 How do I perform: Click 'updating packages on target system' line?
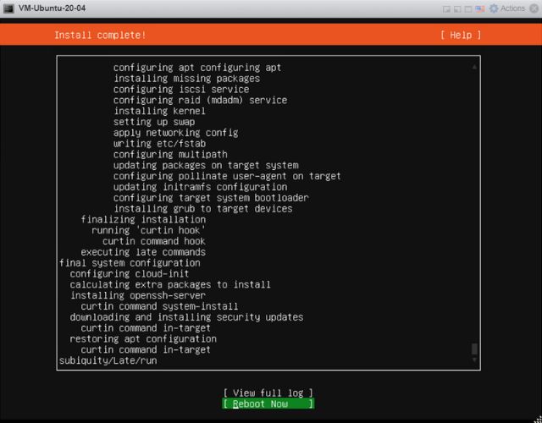pyautogui.click(x=206, y=166)
